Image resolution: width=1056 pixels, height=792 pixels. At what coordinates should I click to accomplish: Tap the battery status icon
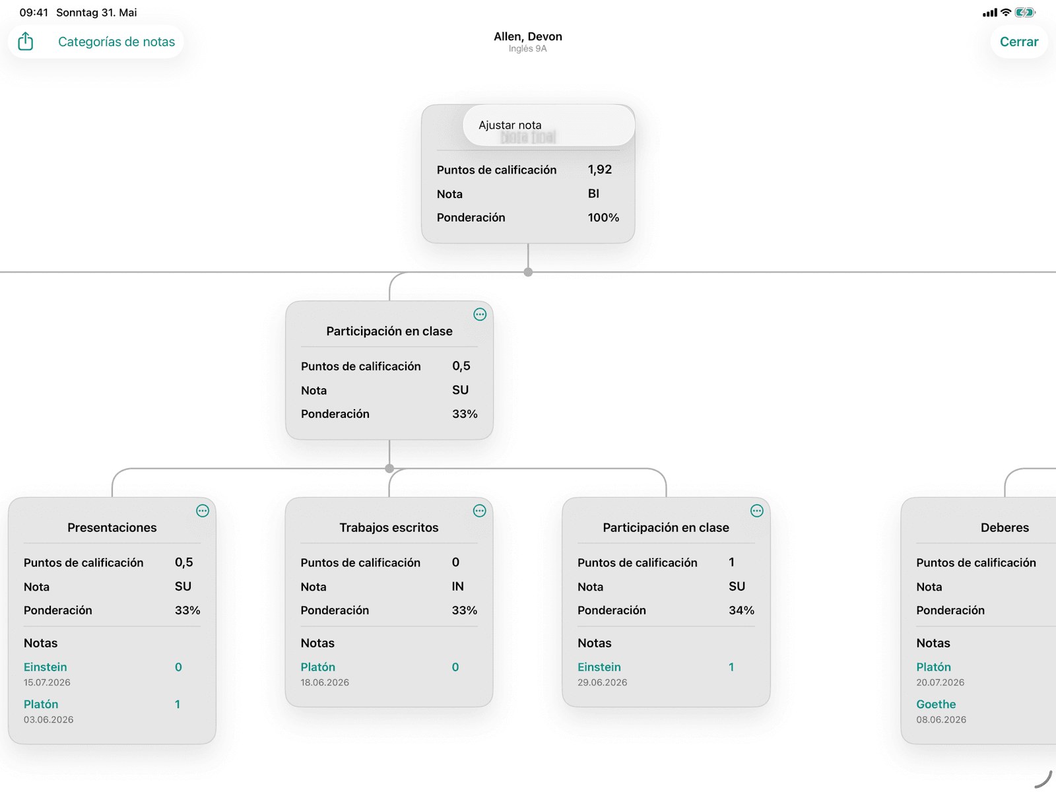(1025, 12)
